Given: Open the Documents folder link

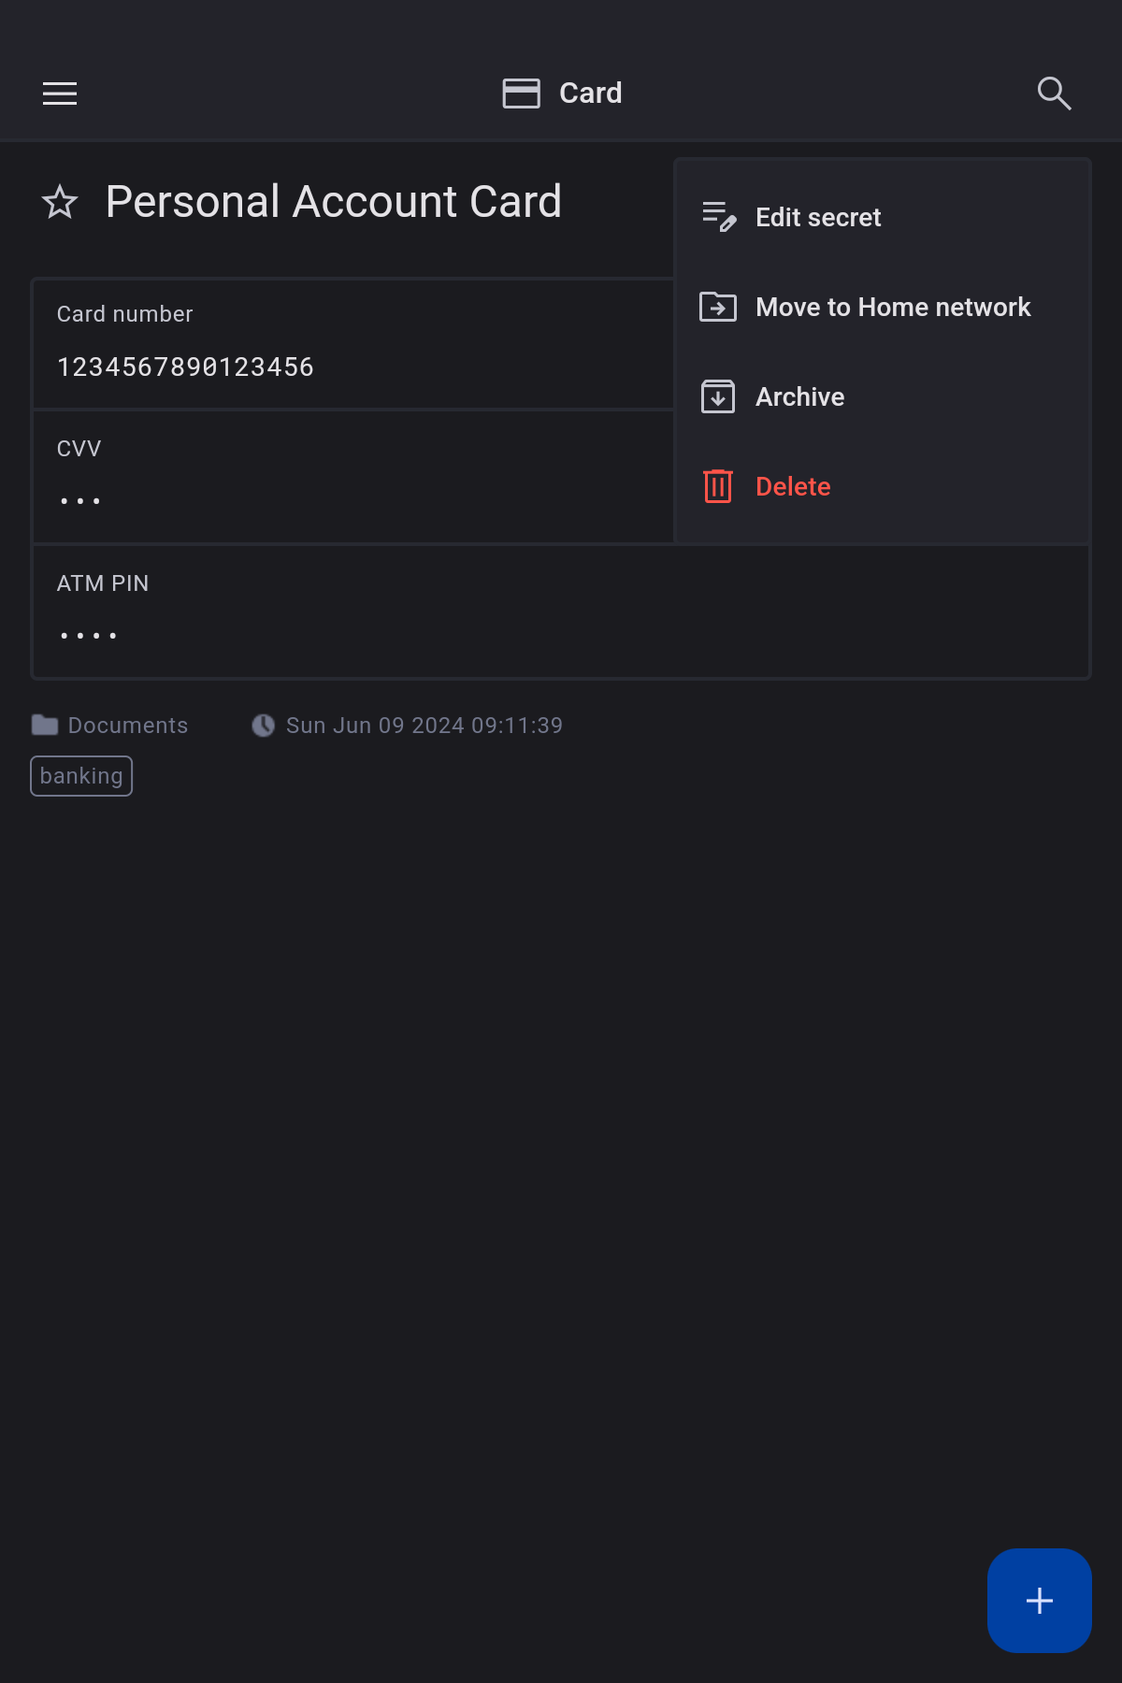Looking at the screenshot, I should [128, 726].
